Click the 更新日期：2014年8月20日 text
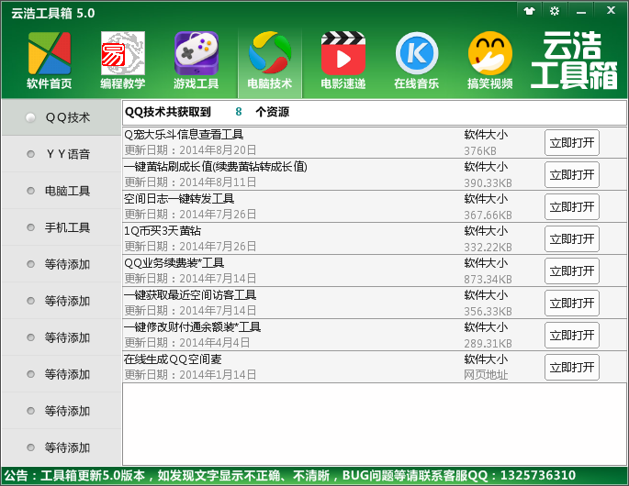Viewport: 629px width, 486px height. 190,150
